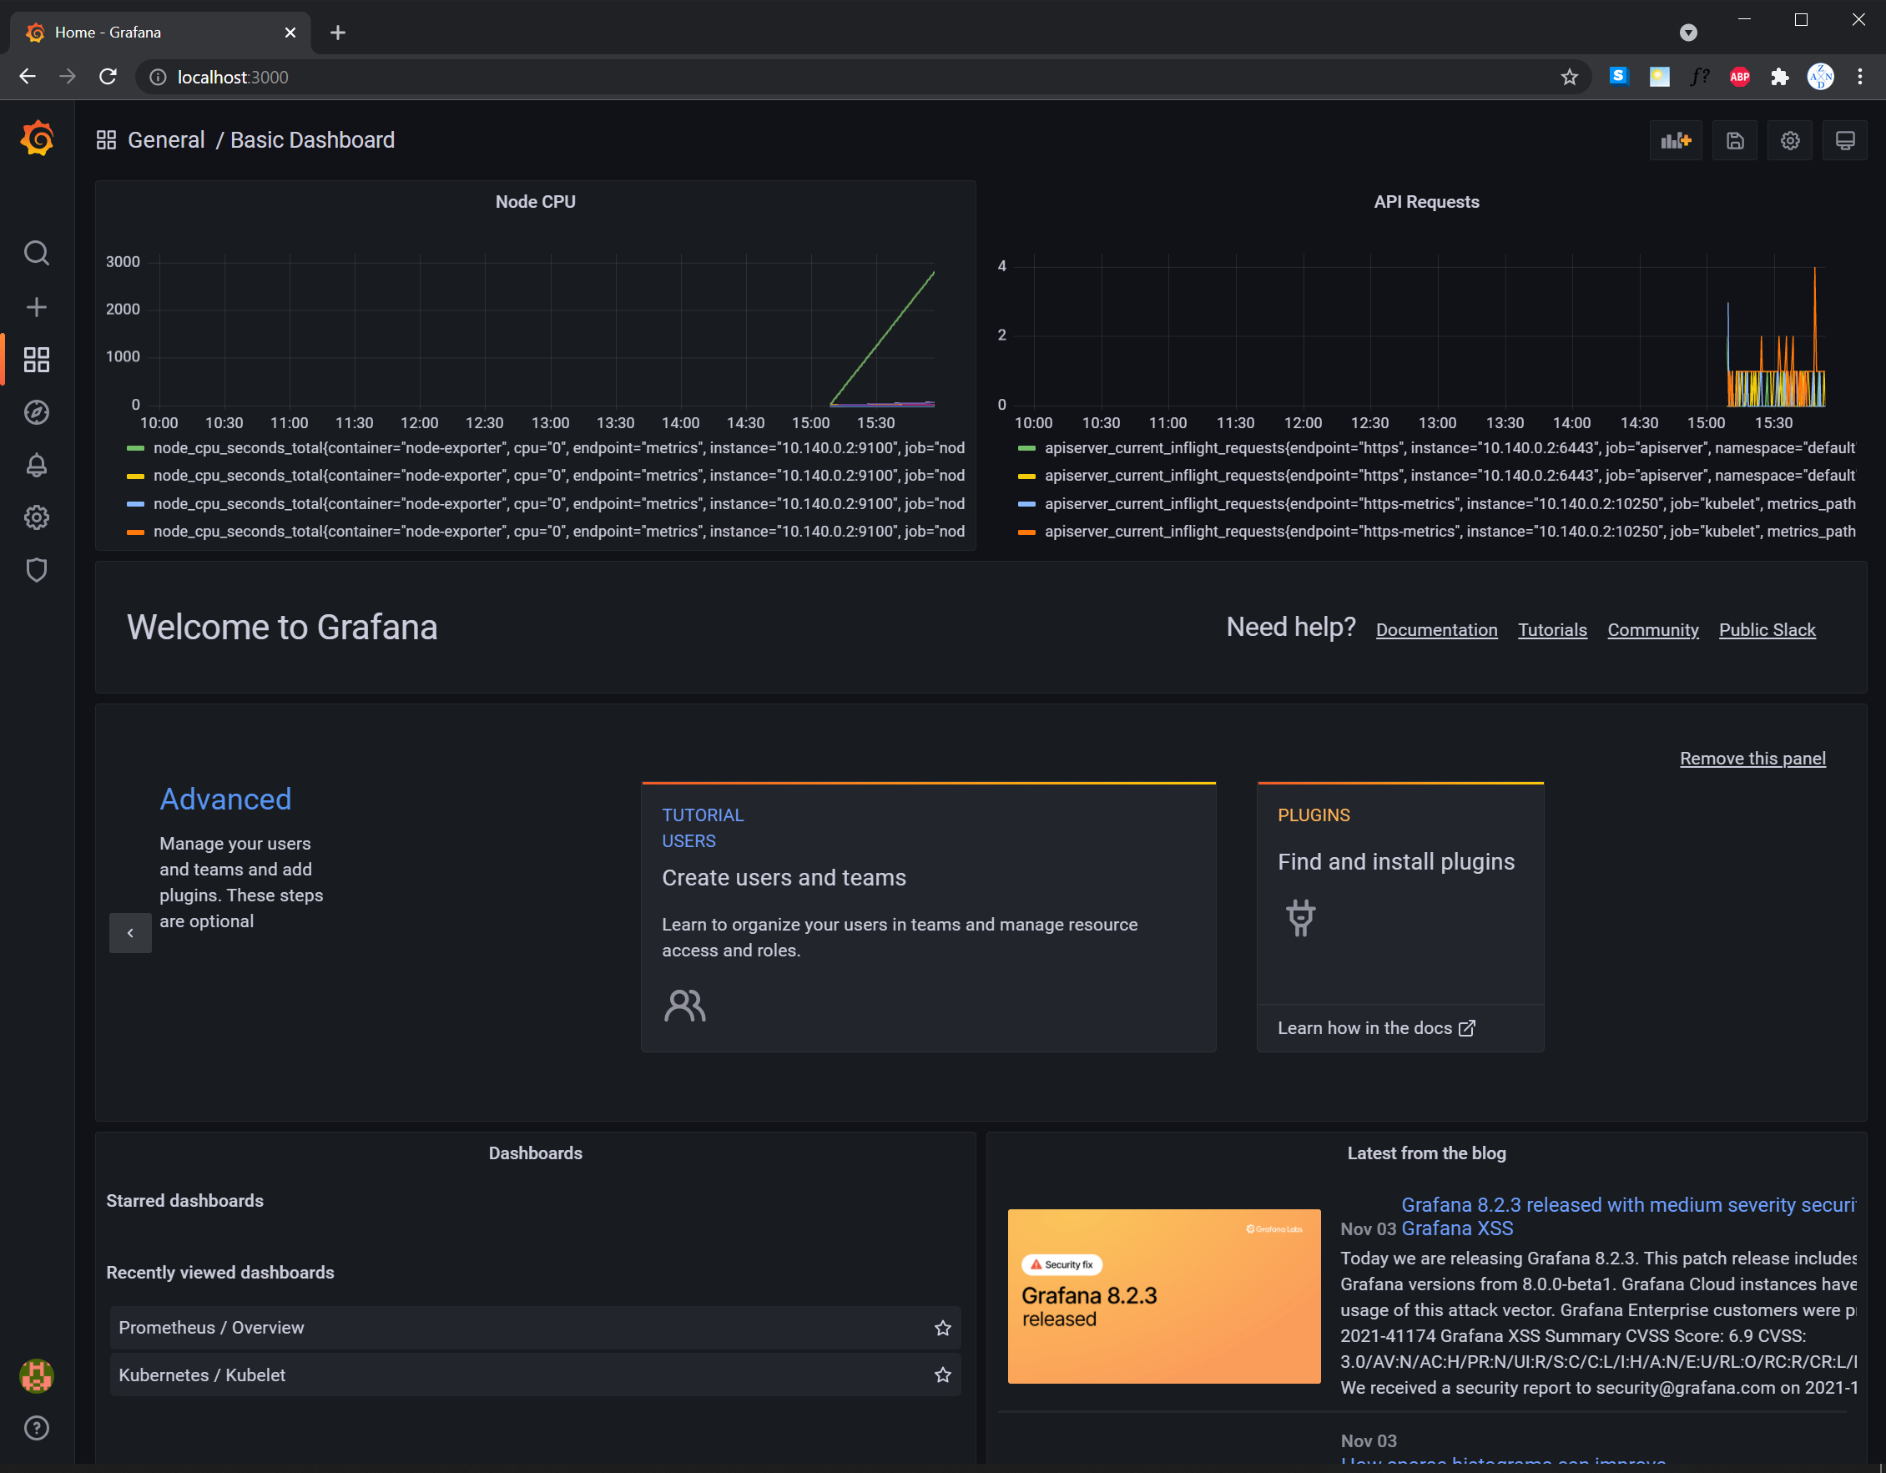The height and width of the screenshot is (1473, 1886).
Task: Click the Create plus icon in sidebar
Action: pos(36,307)
